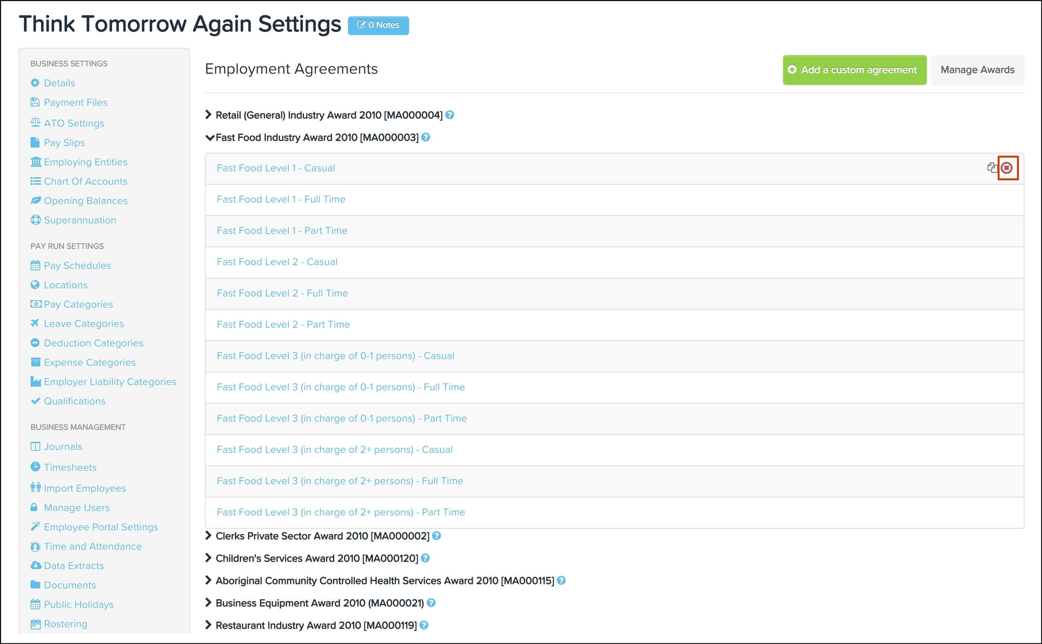The image size is (1042, 644).
Task: Open the Timesheets sidebar item
Action: tap(70, 468)
